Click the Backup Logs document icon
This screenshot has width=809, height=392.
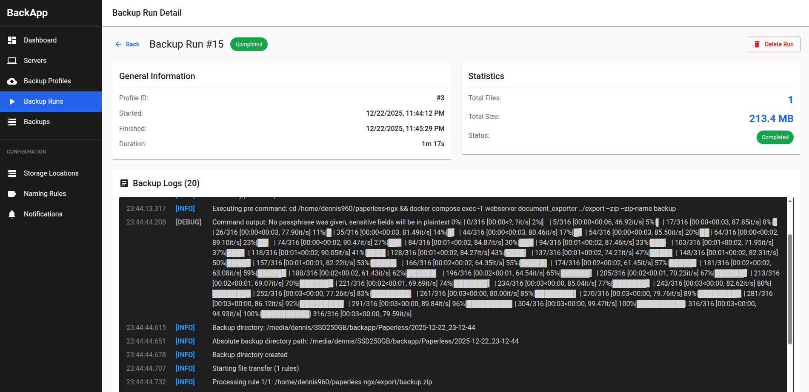tap(124, 183)
